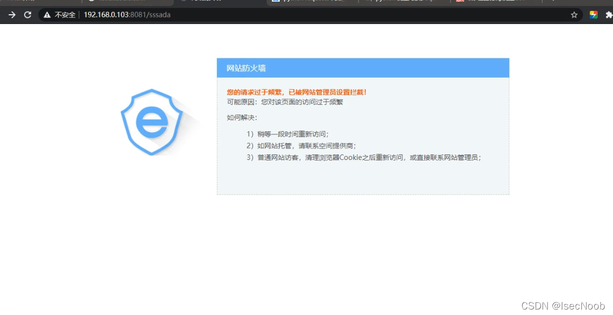Screen dimensions: 613x315
Task: Click step 3 about clearing browser Cookie
Action: tap(364, 157)
